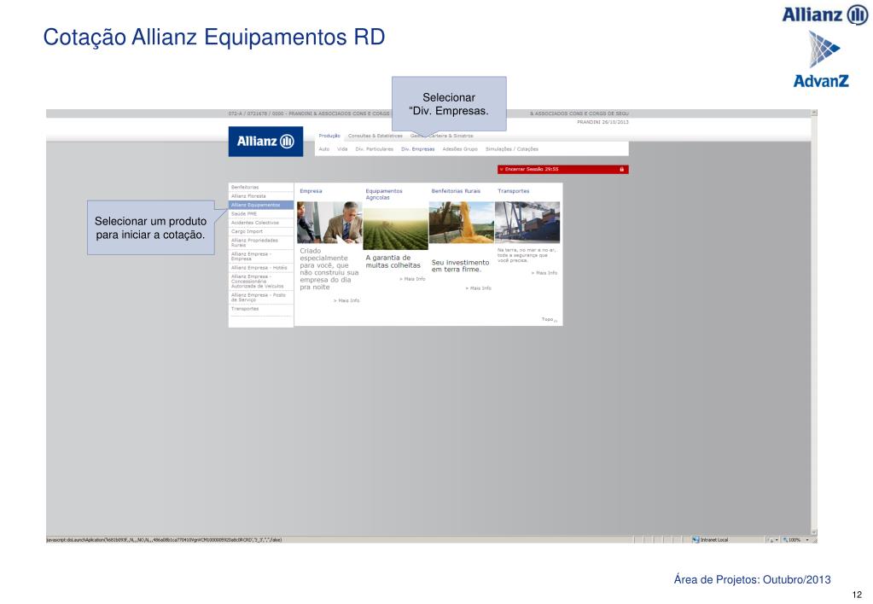This screenshot has width=873, height=604.
Task: Choose Allianz Propriedades Rurais in product list
Action: pos(261,243)
